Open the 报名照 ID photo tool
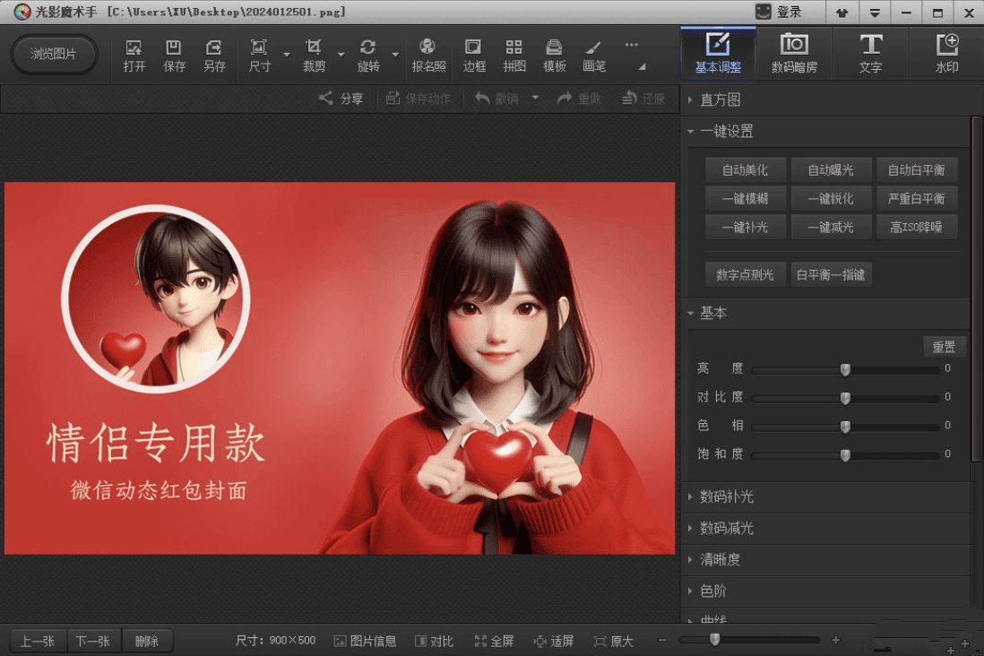This screenshot has height=656, width=984. click(427, 56)
